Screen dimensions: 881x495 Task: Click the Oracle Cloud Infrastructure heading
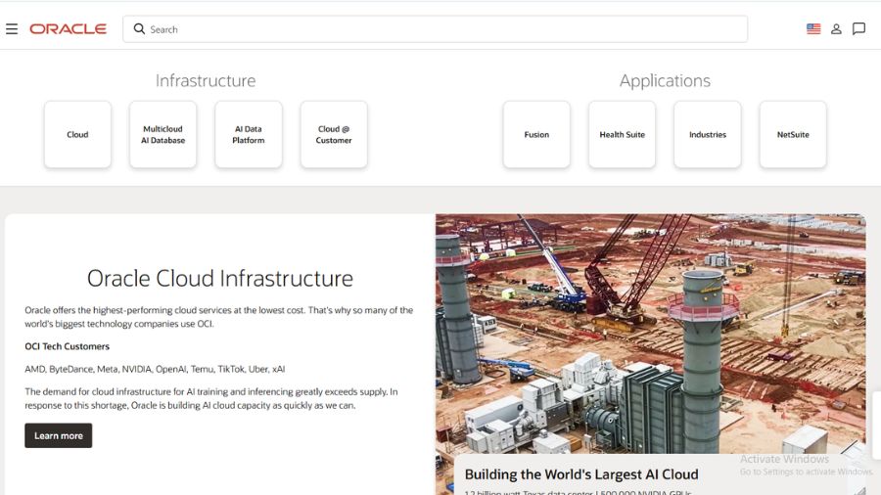(x=219, y=279)
